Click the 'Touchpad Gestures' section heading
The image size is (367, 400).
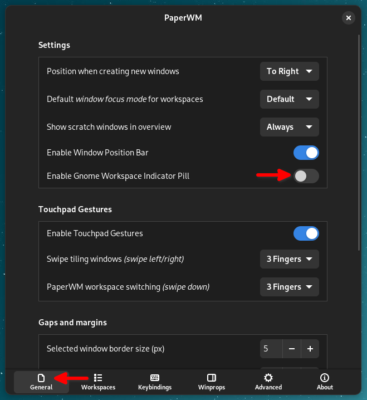pos(75,209)
